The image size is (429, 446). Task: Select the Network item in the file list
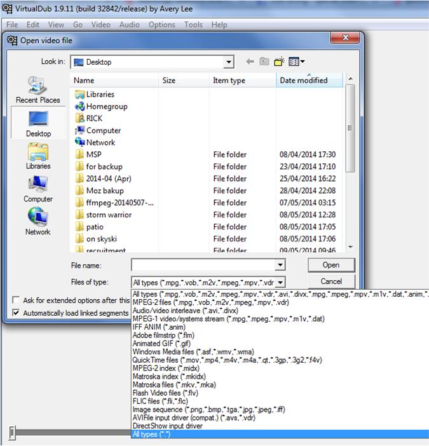pyautogui.click(x=95, y=142)
